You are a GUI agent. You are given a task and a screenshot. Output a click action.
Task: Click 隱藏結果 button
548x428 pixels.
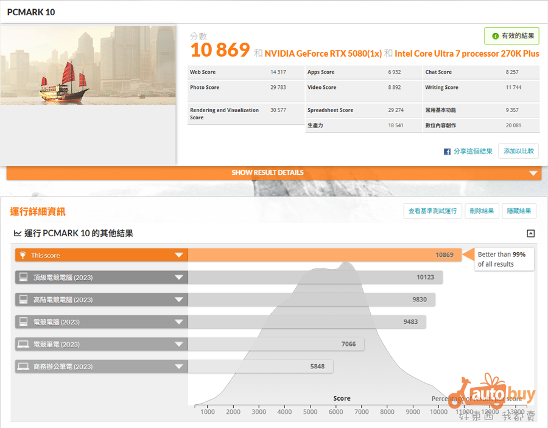click(x=519, y=211)
